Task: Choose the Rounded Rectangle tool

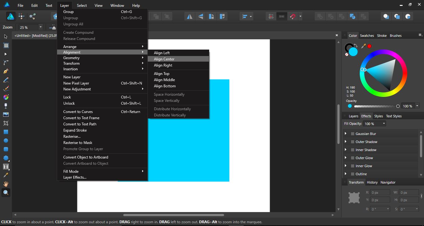Action: click(x=6, y=149)
